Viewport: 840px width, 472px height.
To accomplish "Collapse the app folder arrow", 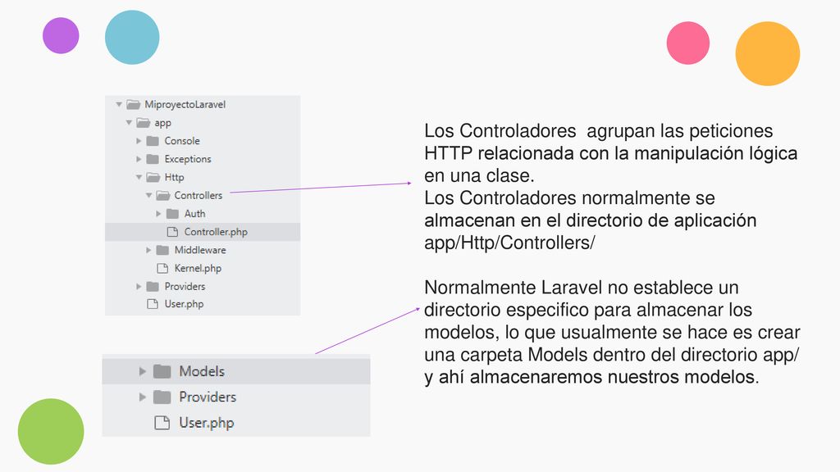I will click(x=129, y=123).
